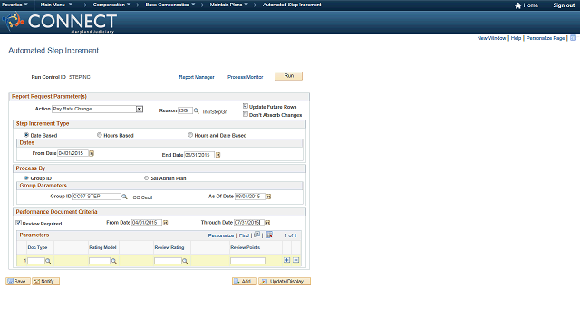Open the Performance From Date calendar picker
This screenshot has height=326, width=580.
click(165, 223)
